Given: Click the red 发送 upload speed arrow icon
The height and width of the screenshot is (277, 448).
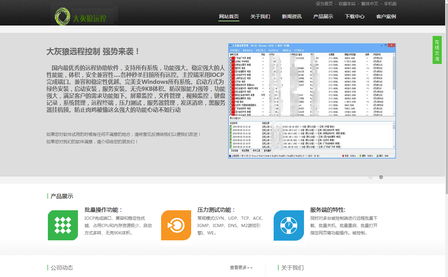Looking at the screenshot, I should tap(343, 156).
